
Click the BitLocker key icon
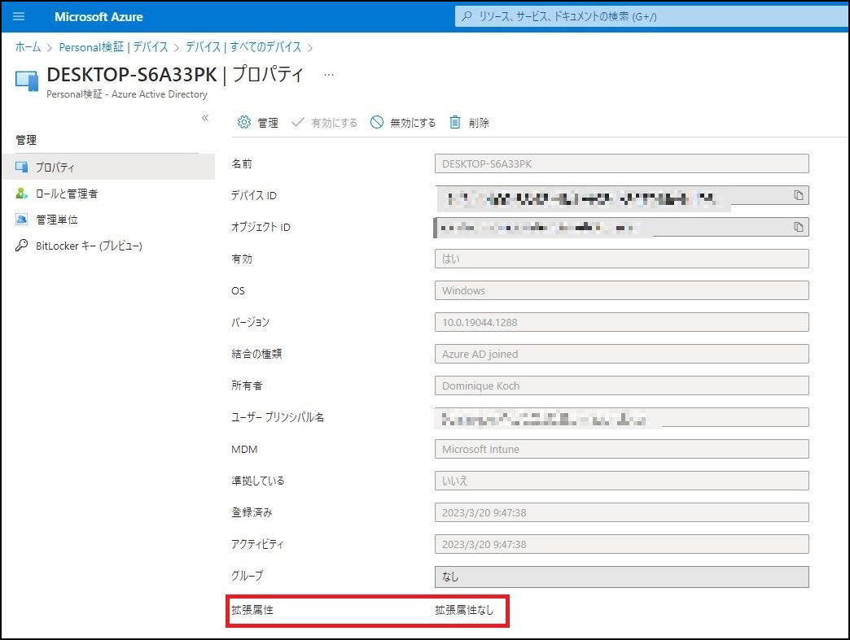[22, 246]
